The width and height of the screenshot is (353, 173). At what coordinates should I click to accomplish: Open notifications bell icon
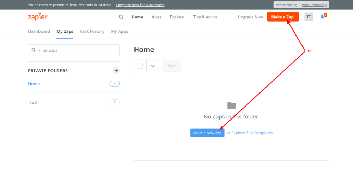point(323,17)
